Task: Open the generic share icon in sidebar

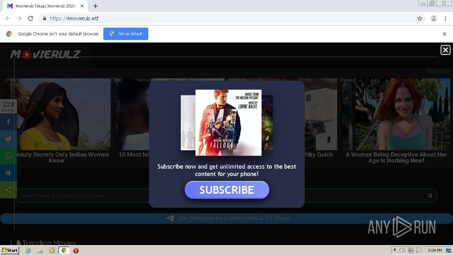Action: pyautogui.click(x=8, y=190)
